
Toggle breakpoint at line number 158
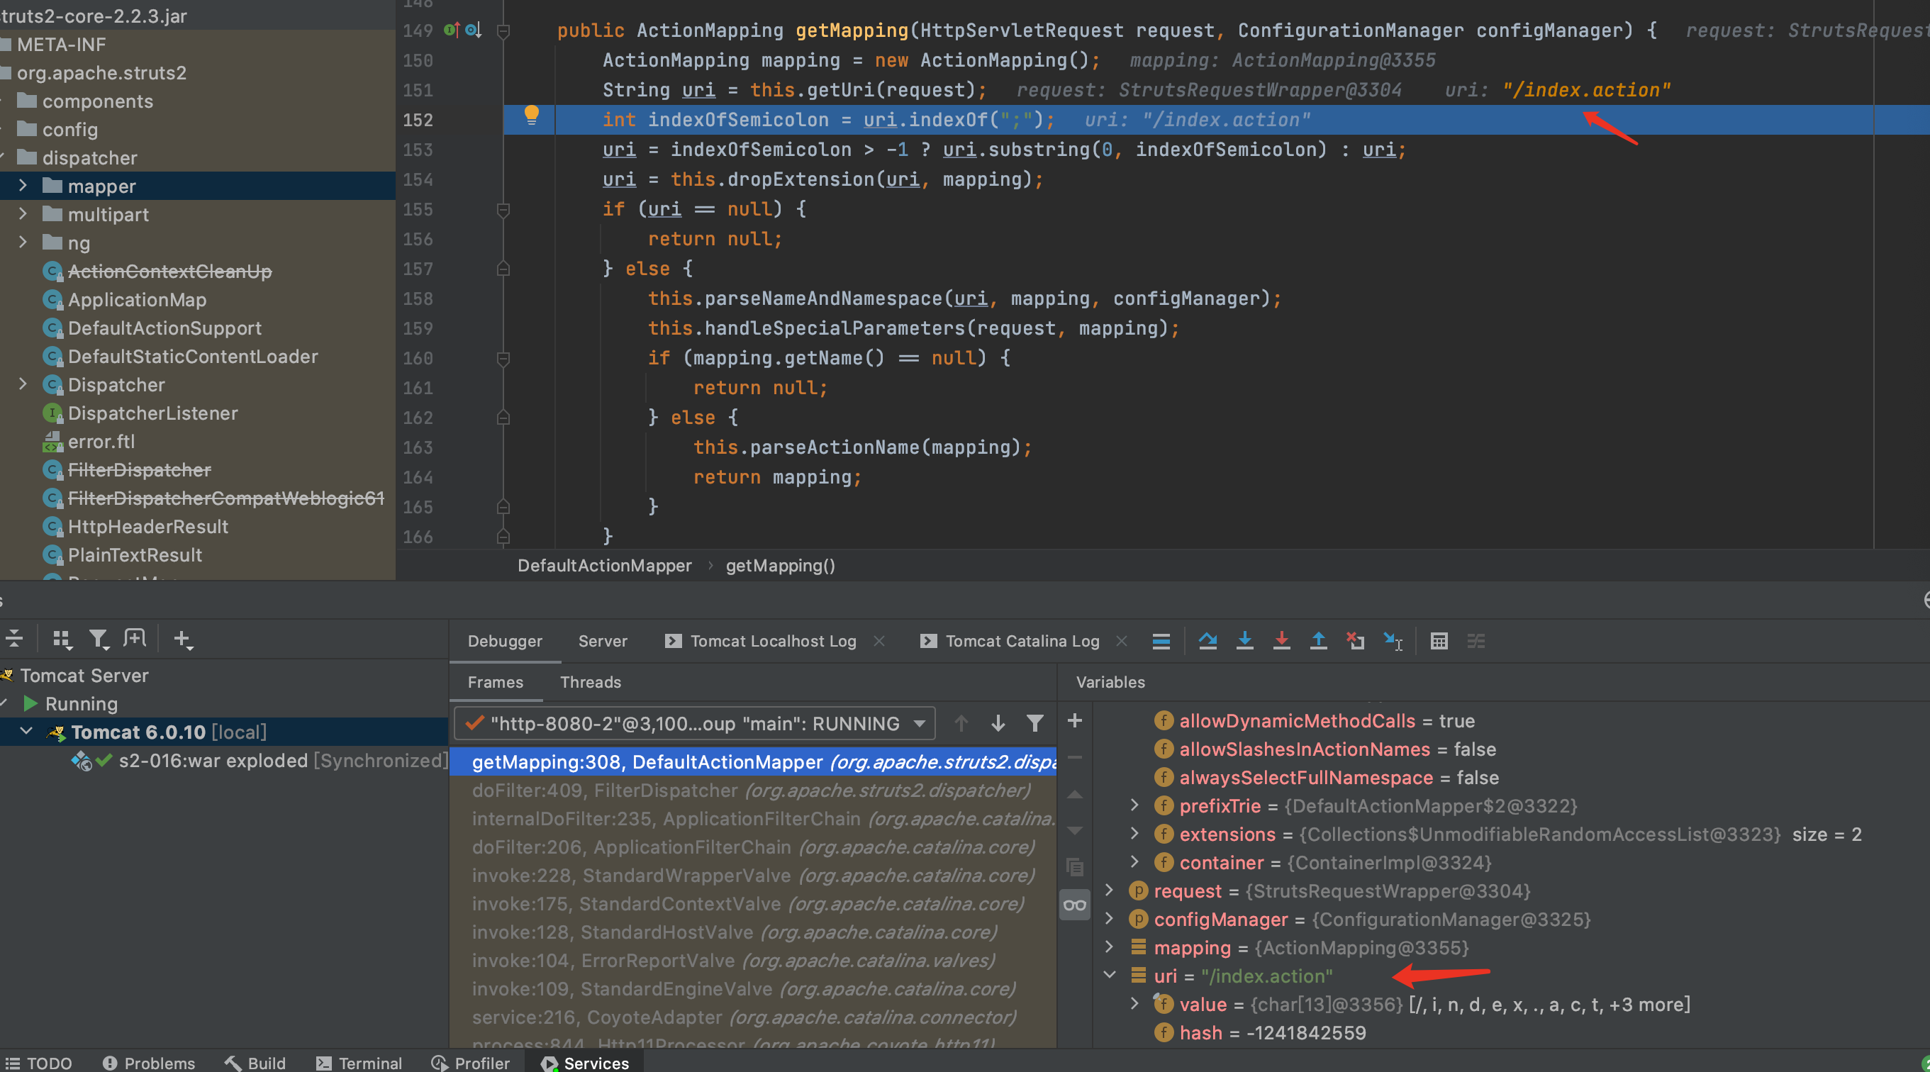pos(418,299)
